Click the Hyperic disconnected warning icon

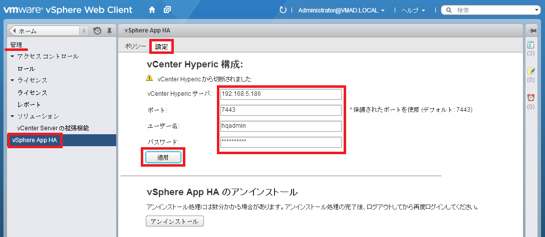[x=149, y=78]
